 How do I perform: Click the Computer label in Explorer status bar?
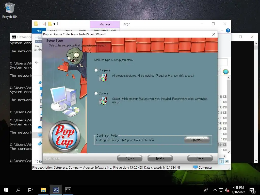coord(205,168)
